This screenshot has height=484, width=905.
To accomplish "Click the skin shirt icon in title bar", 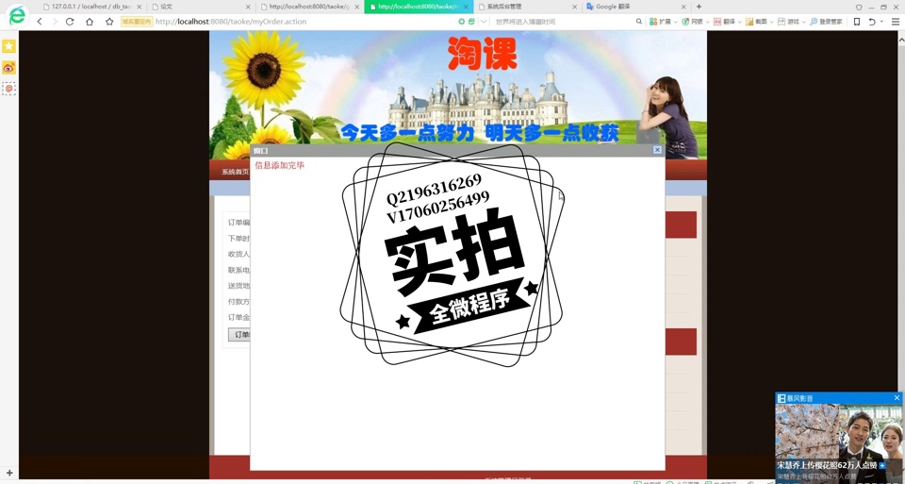I will (x=859, y=7).
